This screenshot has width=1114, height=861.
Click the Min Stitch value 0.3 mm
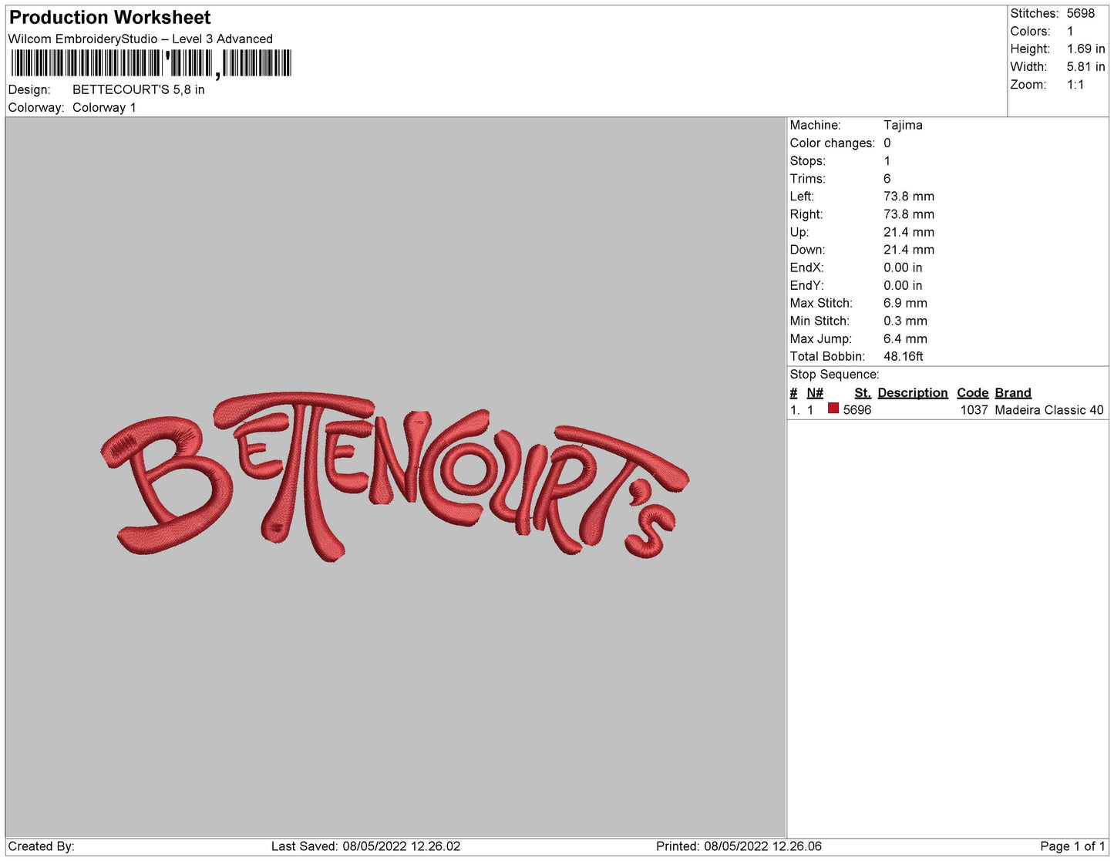pos(905,321)
